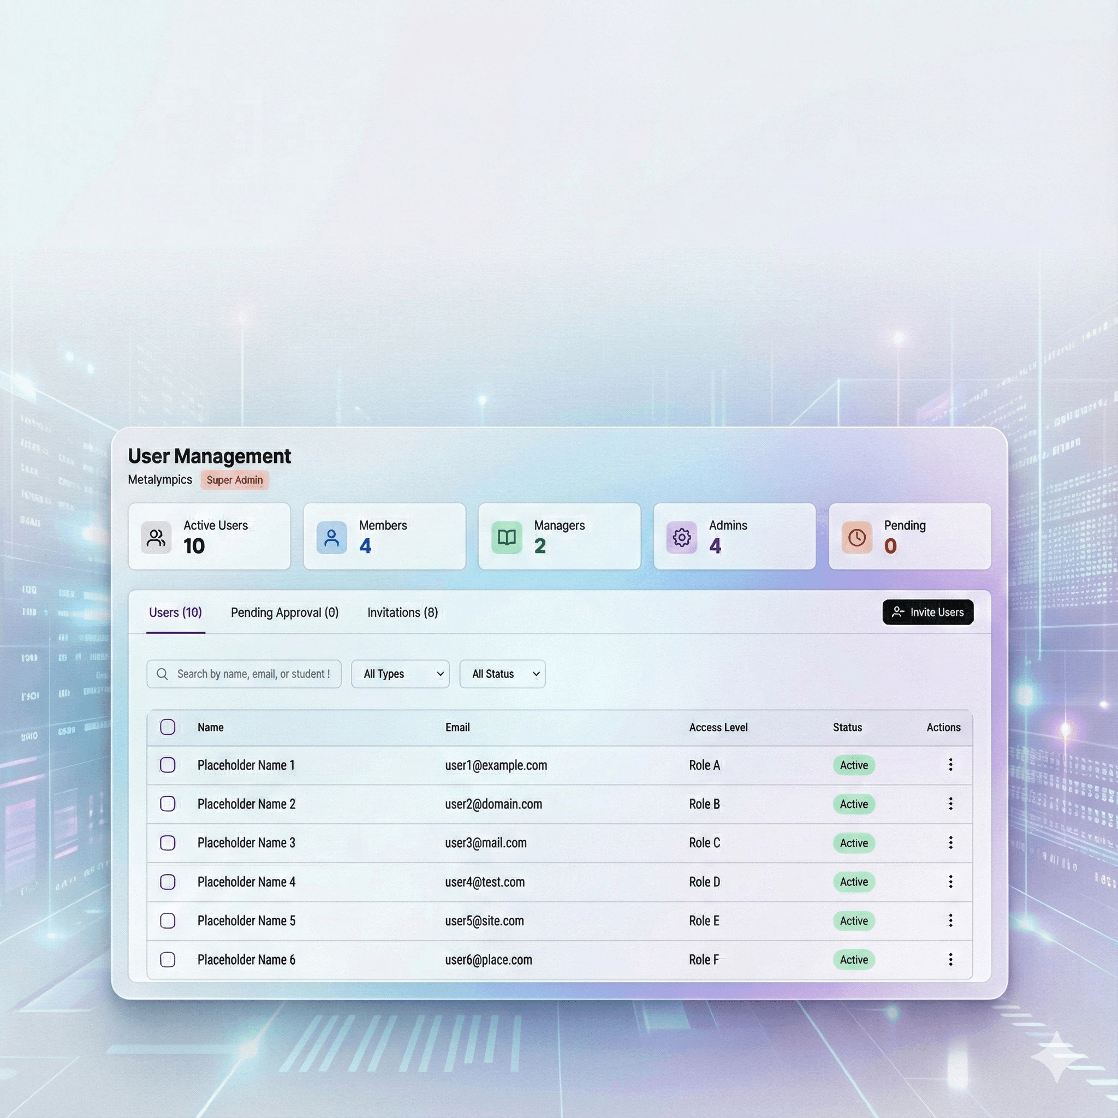Click the Admins gear icon

tap(682, 538)
